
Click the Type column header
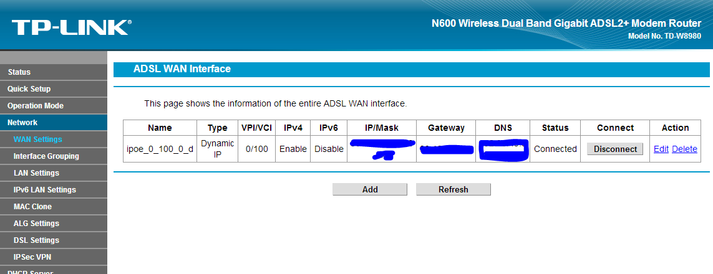click(x=217, y=128)
